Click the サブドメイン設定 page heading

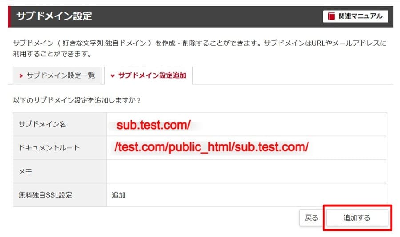[x=54, y=16]
